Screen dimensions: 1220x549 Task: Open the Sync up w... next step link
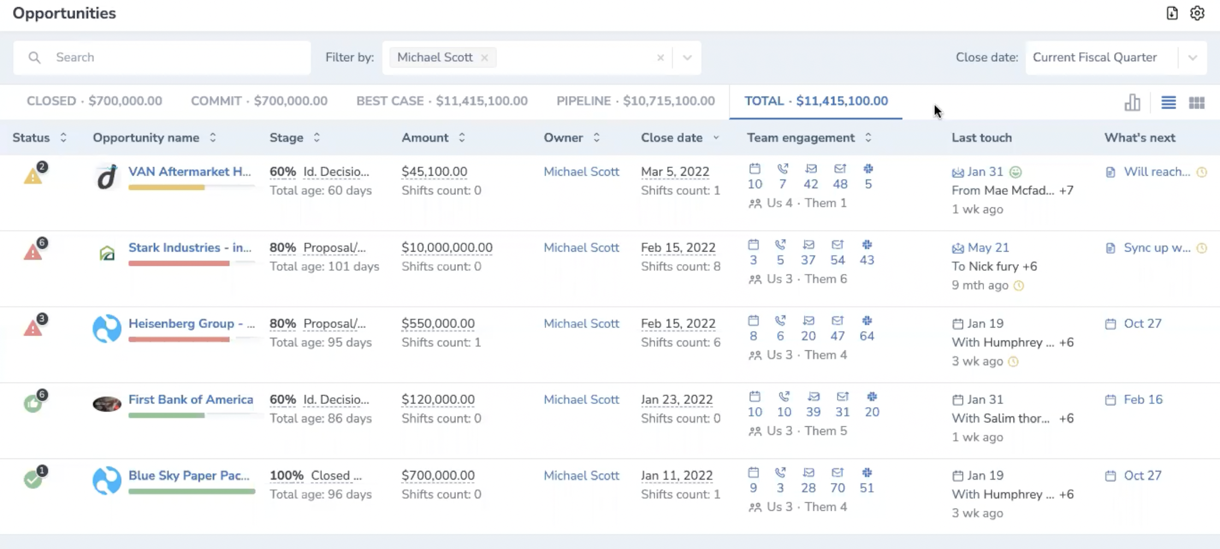(x=1157, y=248)
